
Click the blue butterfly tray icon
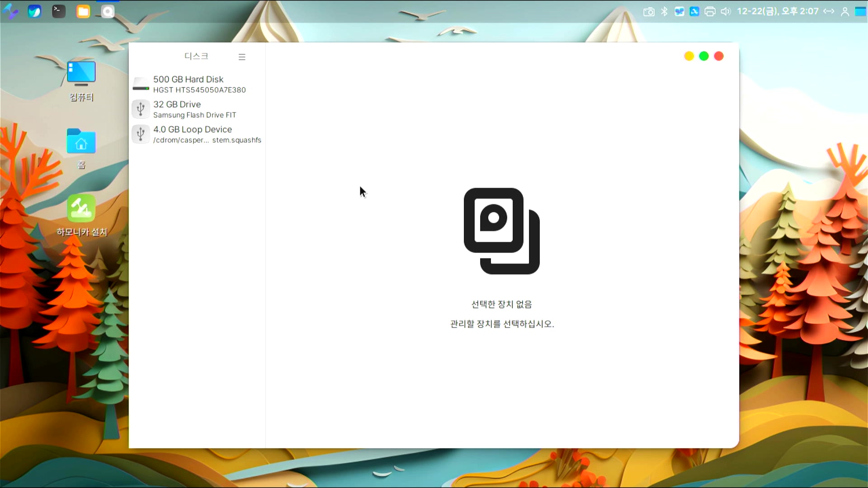click(679, 11)
